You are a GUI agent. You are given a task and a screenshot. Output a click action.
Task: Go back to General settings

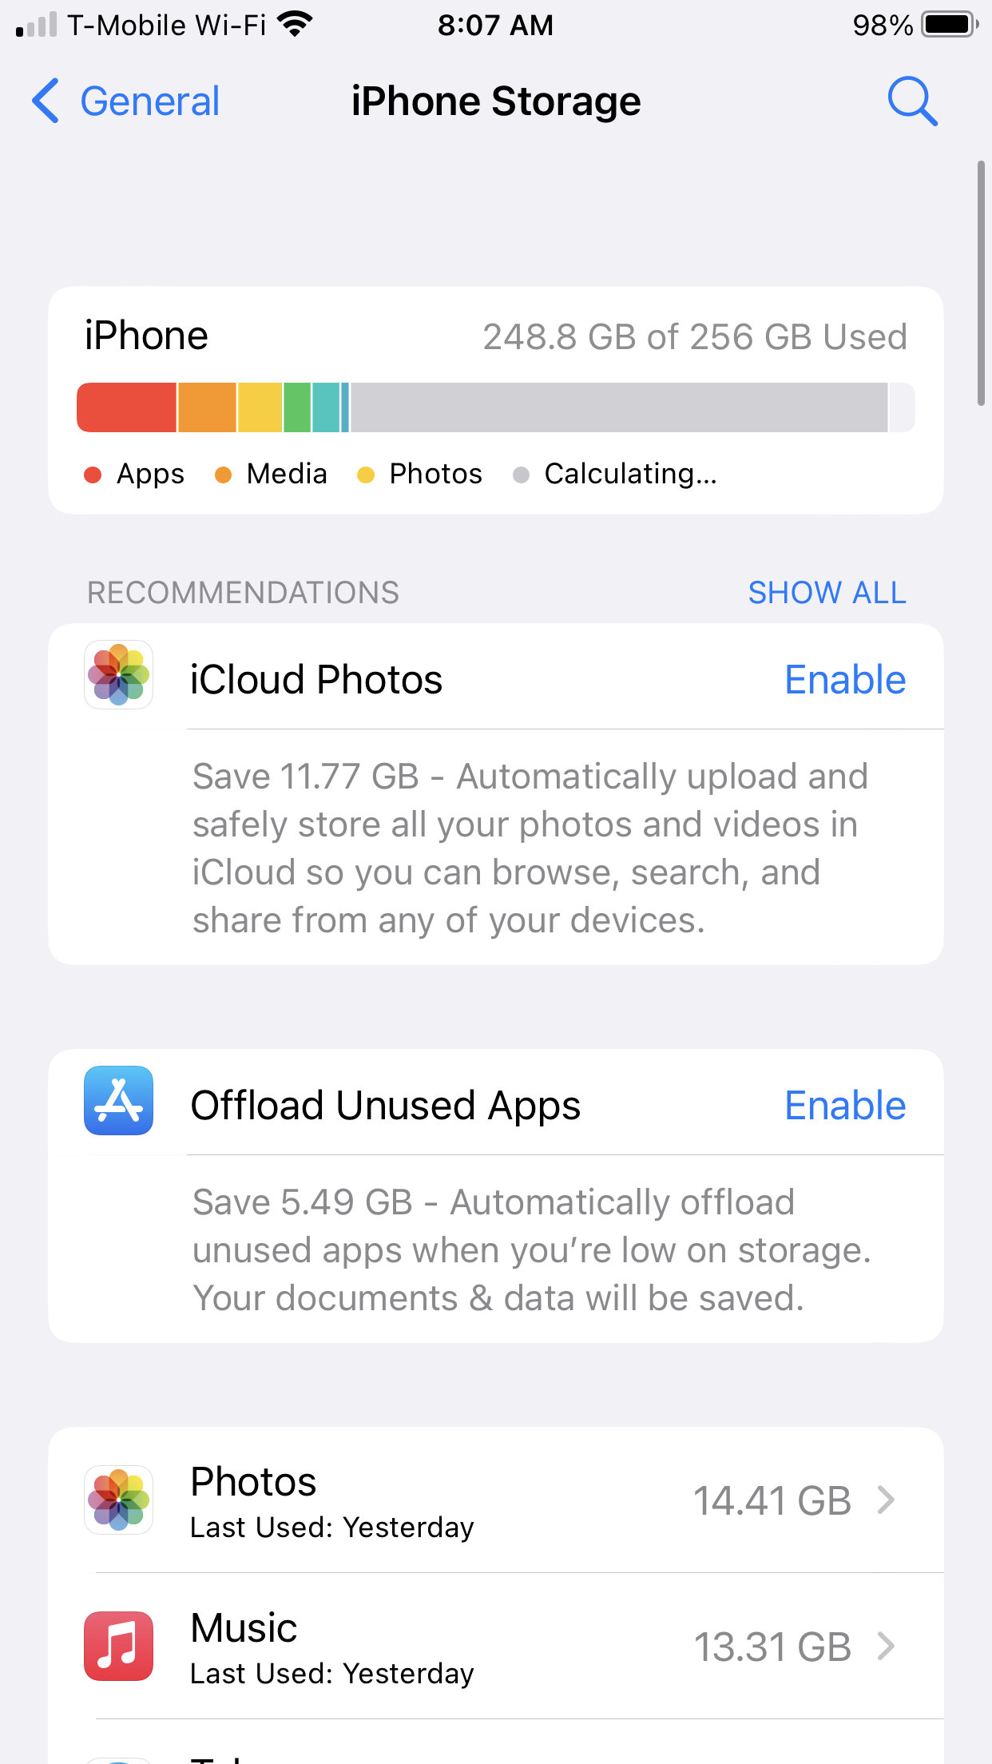[x=149, y=101]
